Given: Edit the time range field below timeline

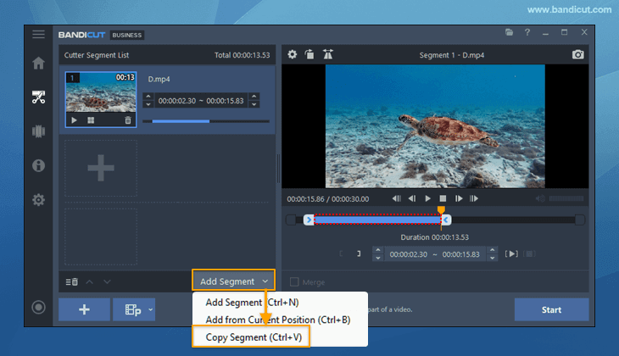Looking at the screenshot, I should click(x=435, y=254).
